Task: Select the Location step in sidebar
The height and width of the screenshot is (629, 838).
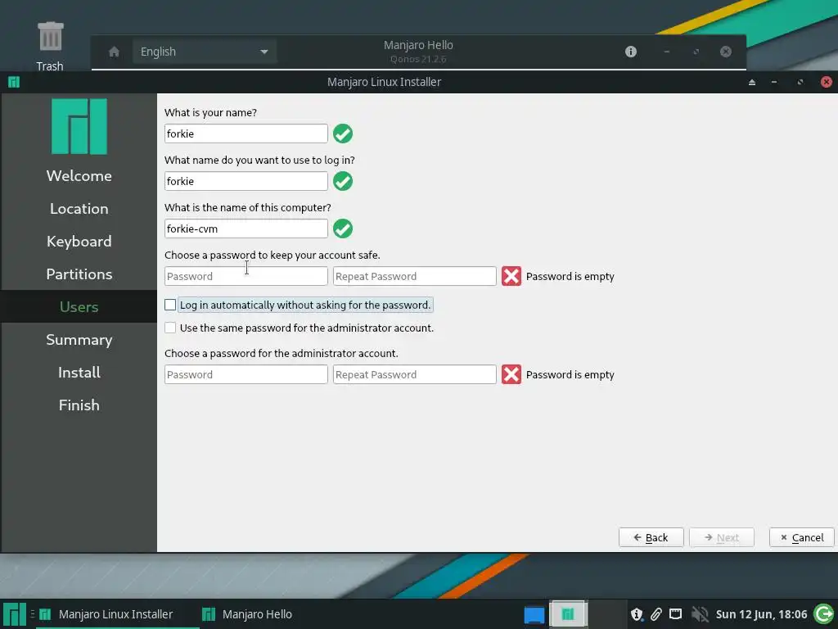Action: tap(79, 209)
